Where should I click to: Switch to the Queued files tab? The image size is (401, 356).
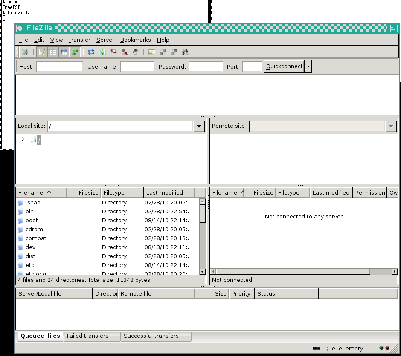40,336
